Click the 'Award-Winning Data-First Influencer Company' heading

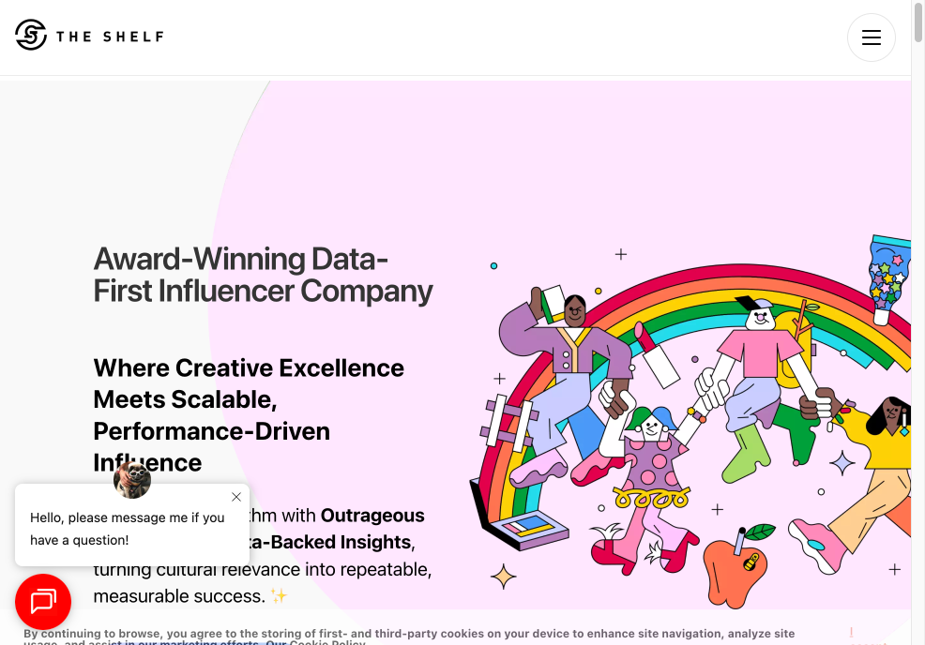coord(263,275)
